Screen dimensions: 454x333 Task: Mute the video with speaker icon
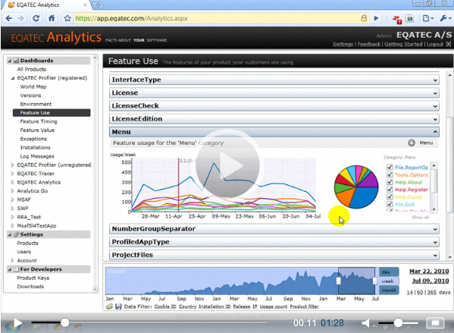coord(366,323)
